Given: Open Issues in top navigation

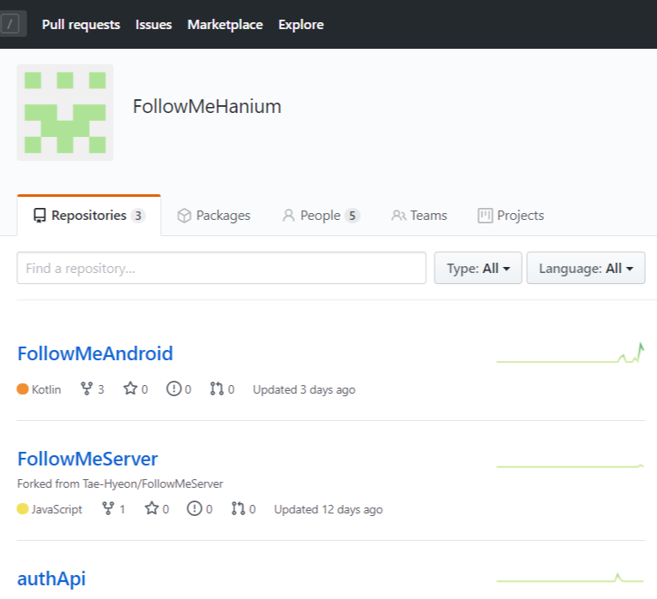Looking at the screenshot, I should click(x=153, y=25).
